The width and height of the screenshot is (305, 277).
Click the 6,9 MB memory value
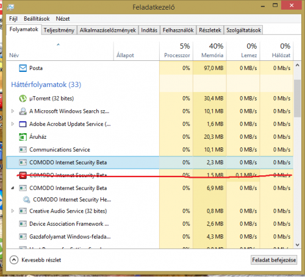(215, 188)
